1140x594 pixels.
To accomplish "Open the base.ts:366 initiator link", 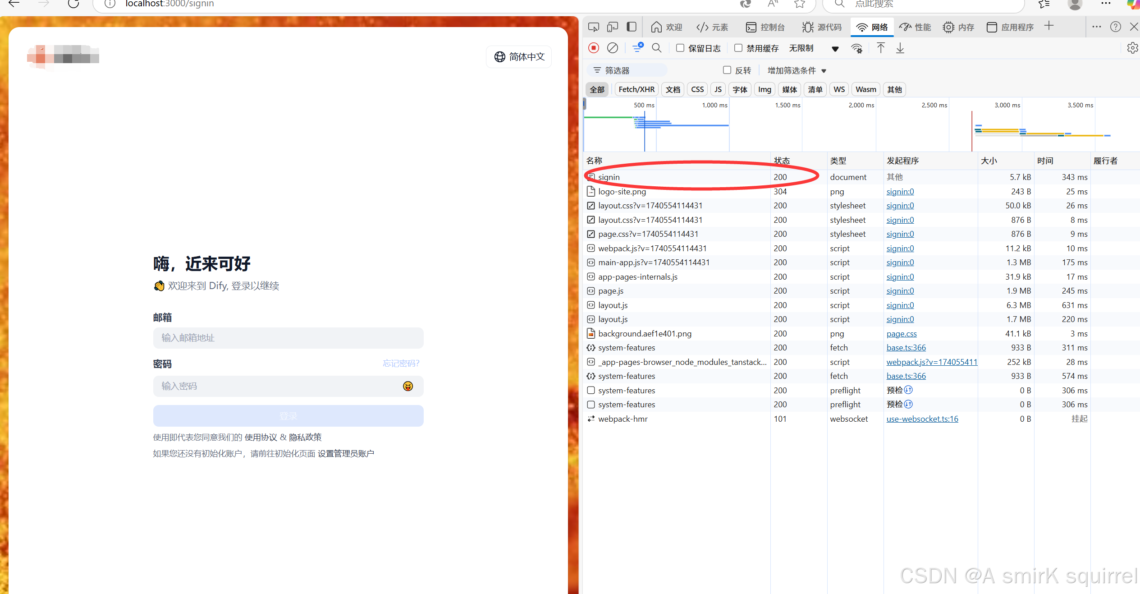I will 906,348.
